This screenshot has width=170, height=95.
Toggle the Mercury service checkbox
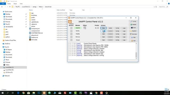(71, 37)
